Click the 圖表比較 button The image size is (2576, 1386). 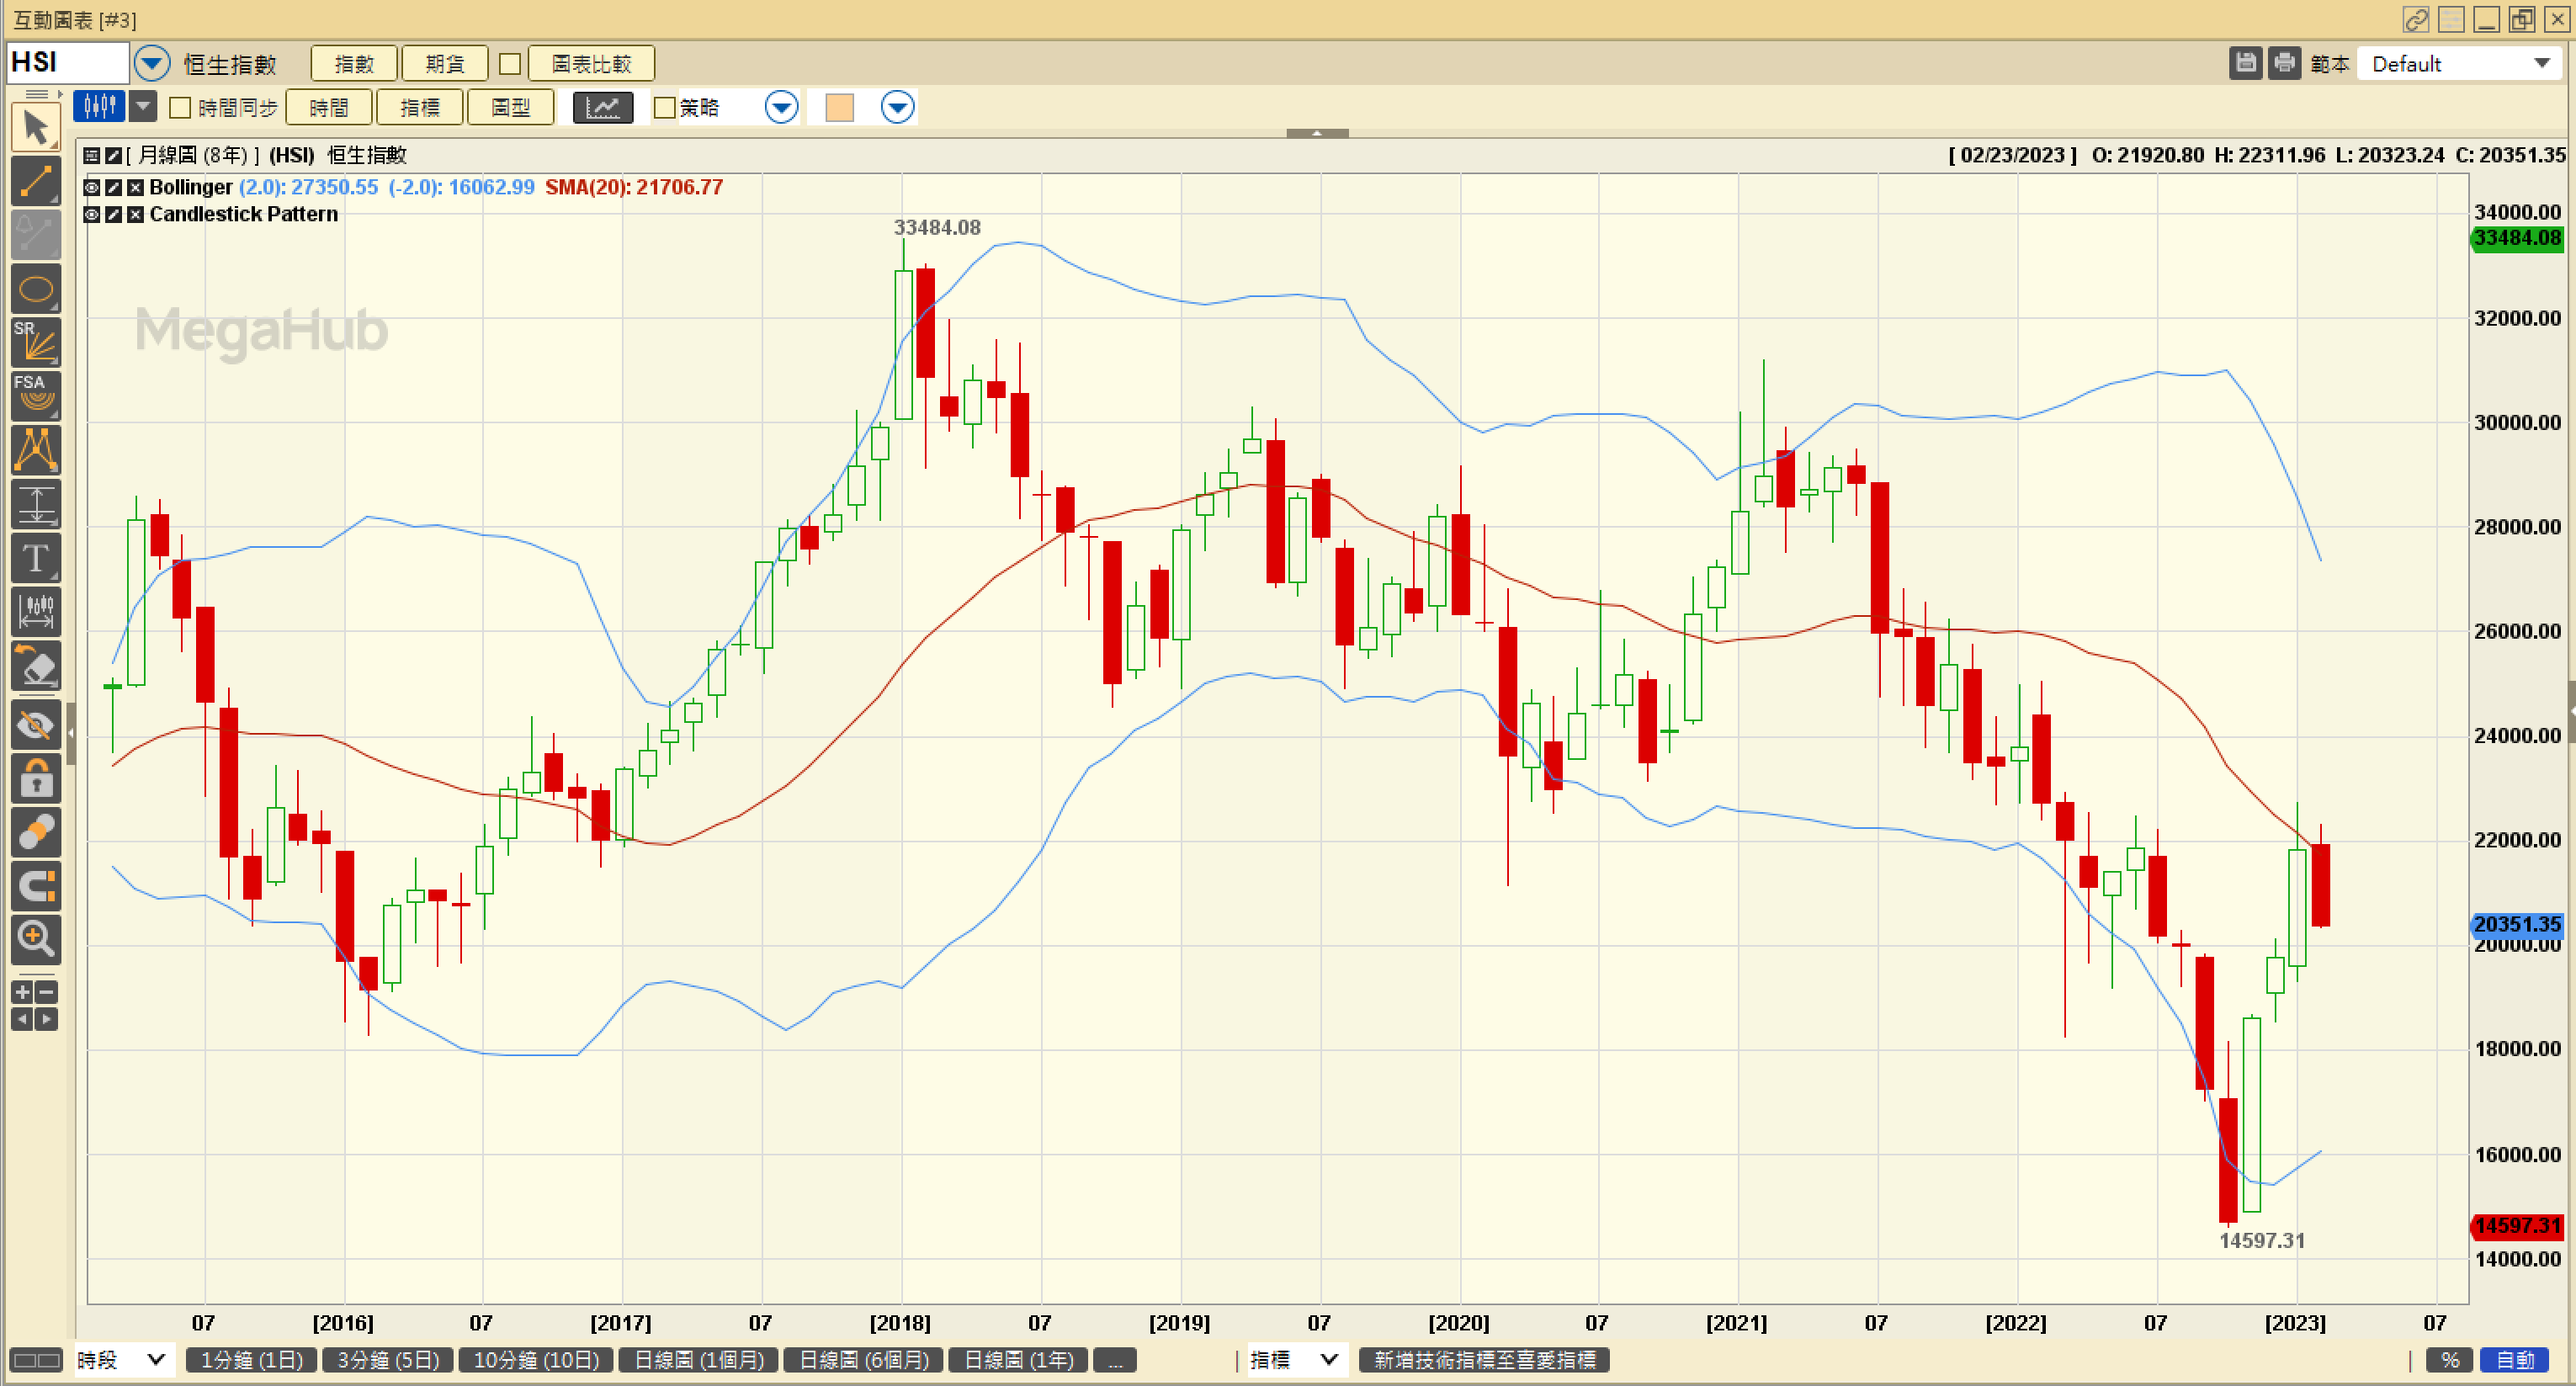coord(591,64)
